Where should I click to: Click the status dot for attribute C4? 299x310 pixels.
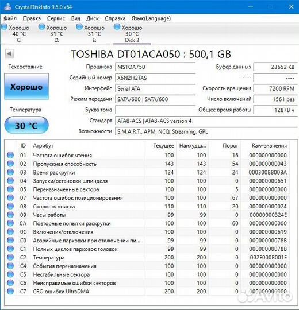(x=10, y=266)
